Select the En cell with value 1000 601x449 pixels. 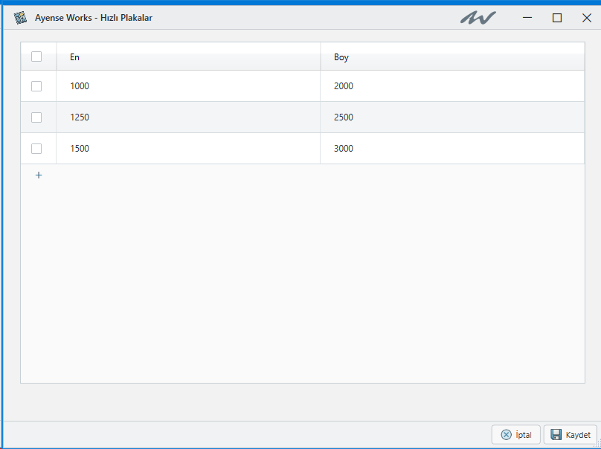(x=188, y=86)
